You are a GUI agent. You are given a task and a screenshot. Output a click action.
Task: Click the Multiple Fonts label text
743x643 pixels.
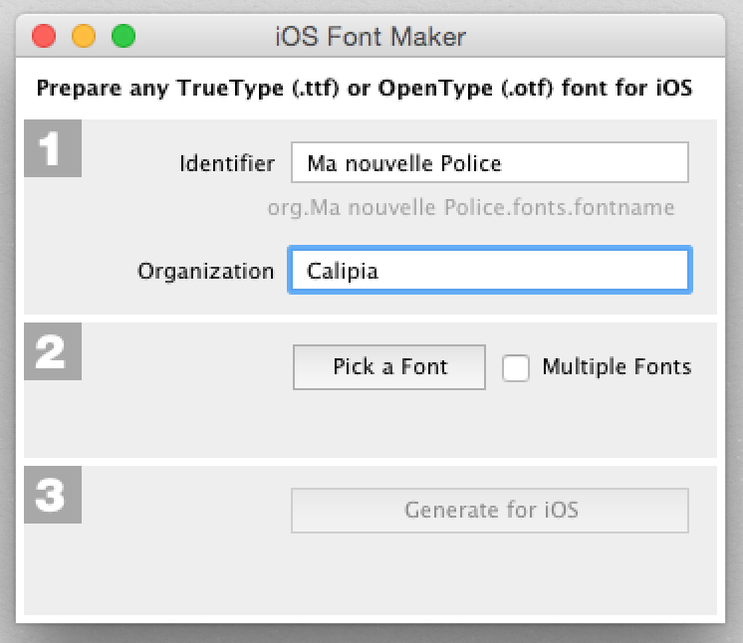tap(616, 367)
